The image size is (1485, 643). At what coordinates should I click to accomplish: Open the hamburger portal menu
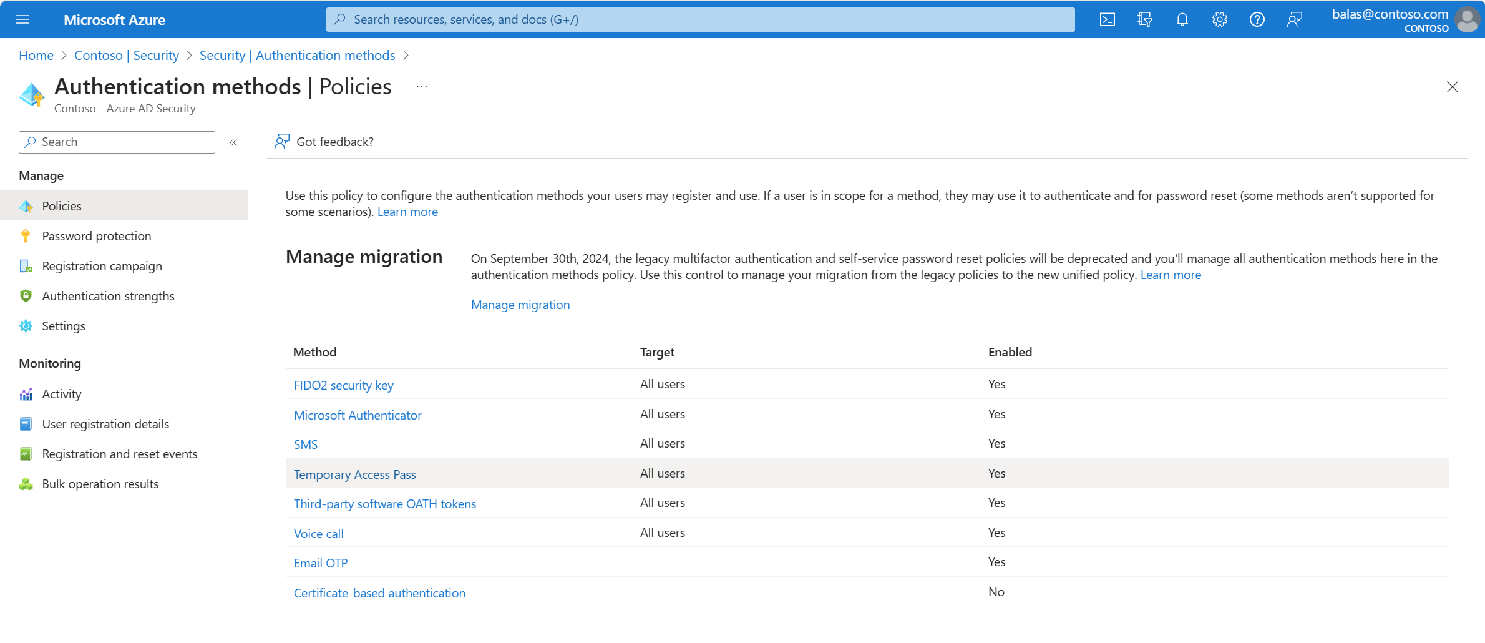(x=22, y=19)
